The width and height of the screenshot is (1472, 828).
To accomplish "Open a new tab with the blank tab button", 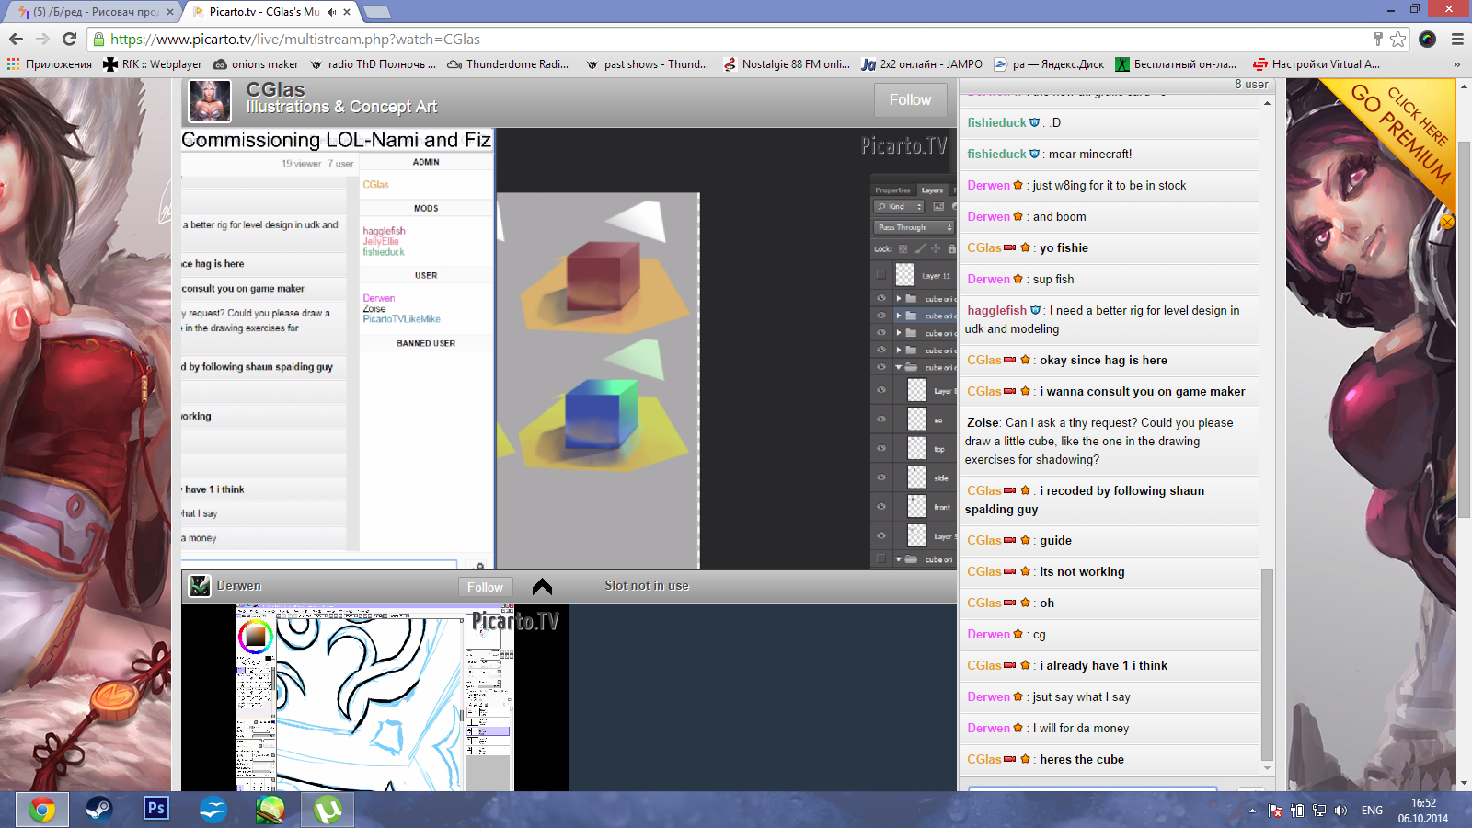I will click(377, 12).
